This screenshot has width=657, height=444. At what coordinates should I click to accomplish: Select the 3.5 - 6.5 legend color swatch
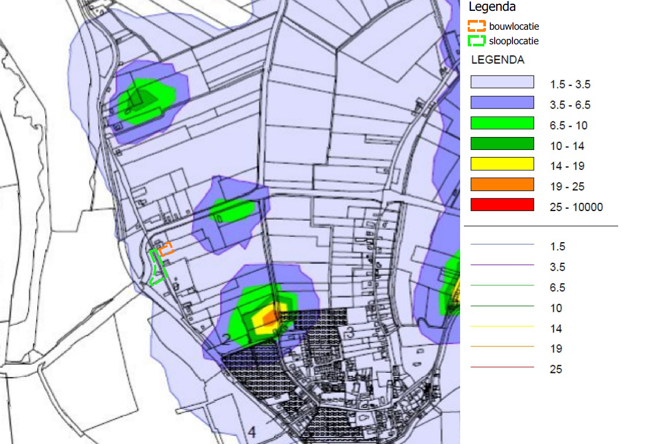502,103
